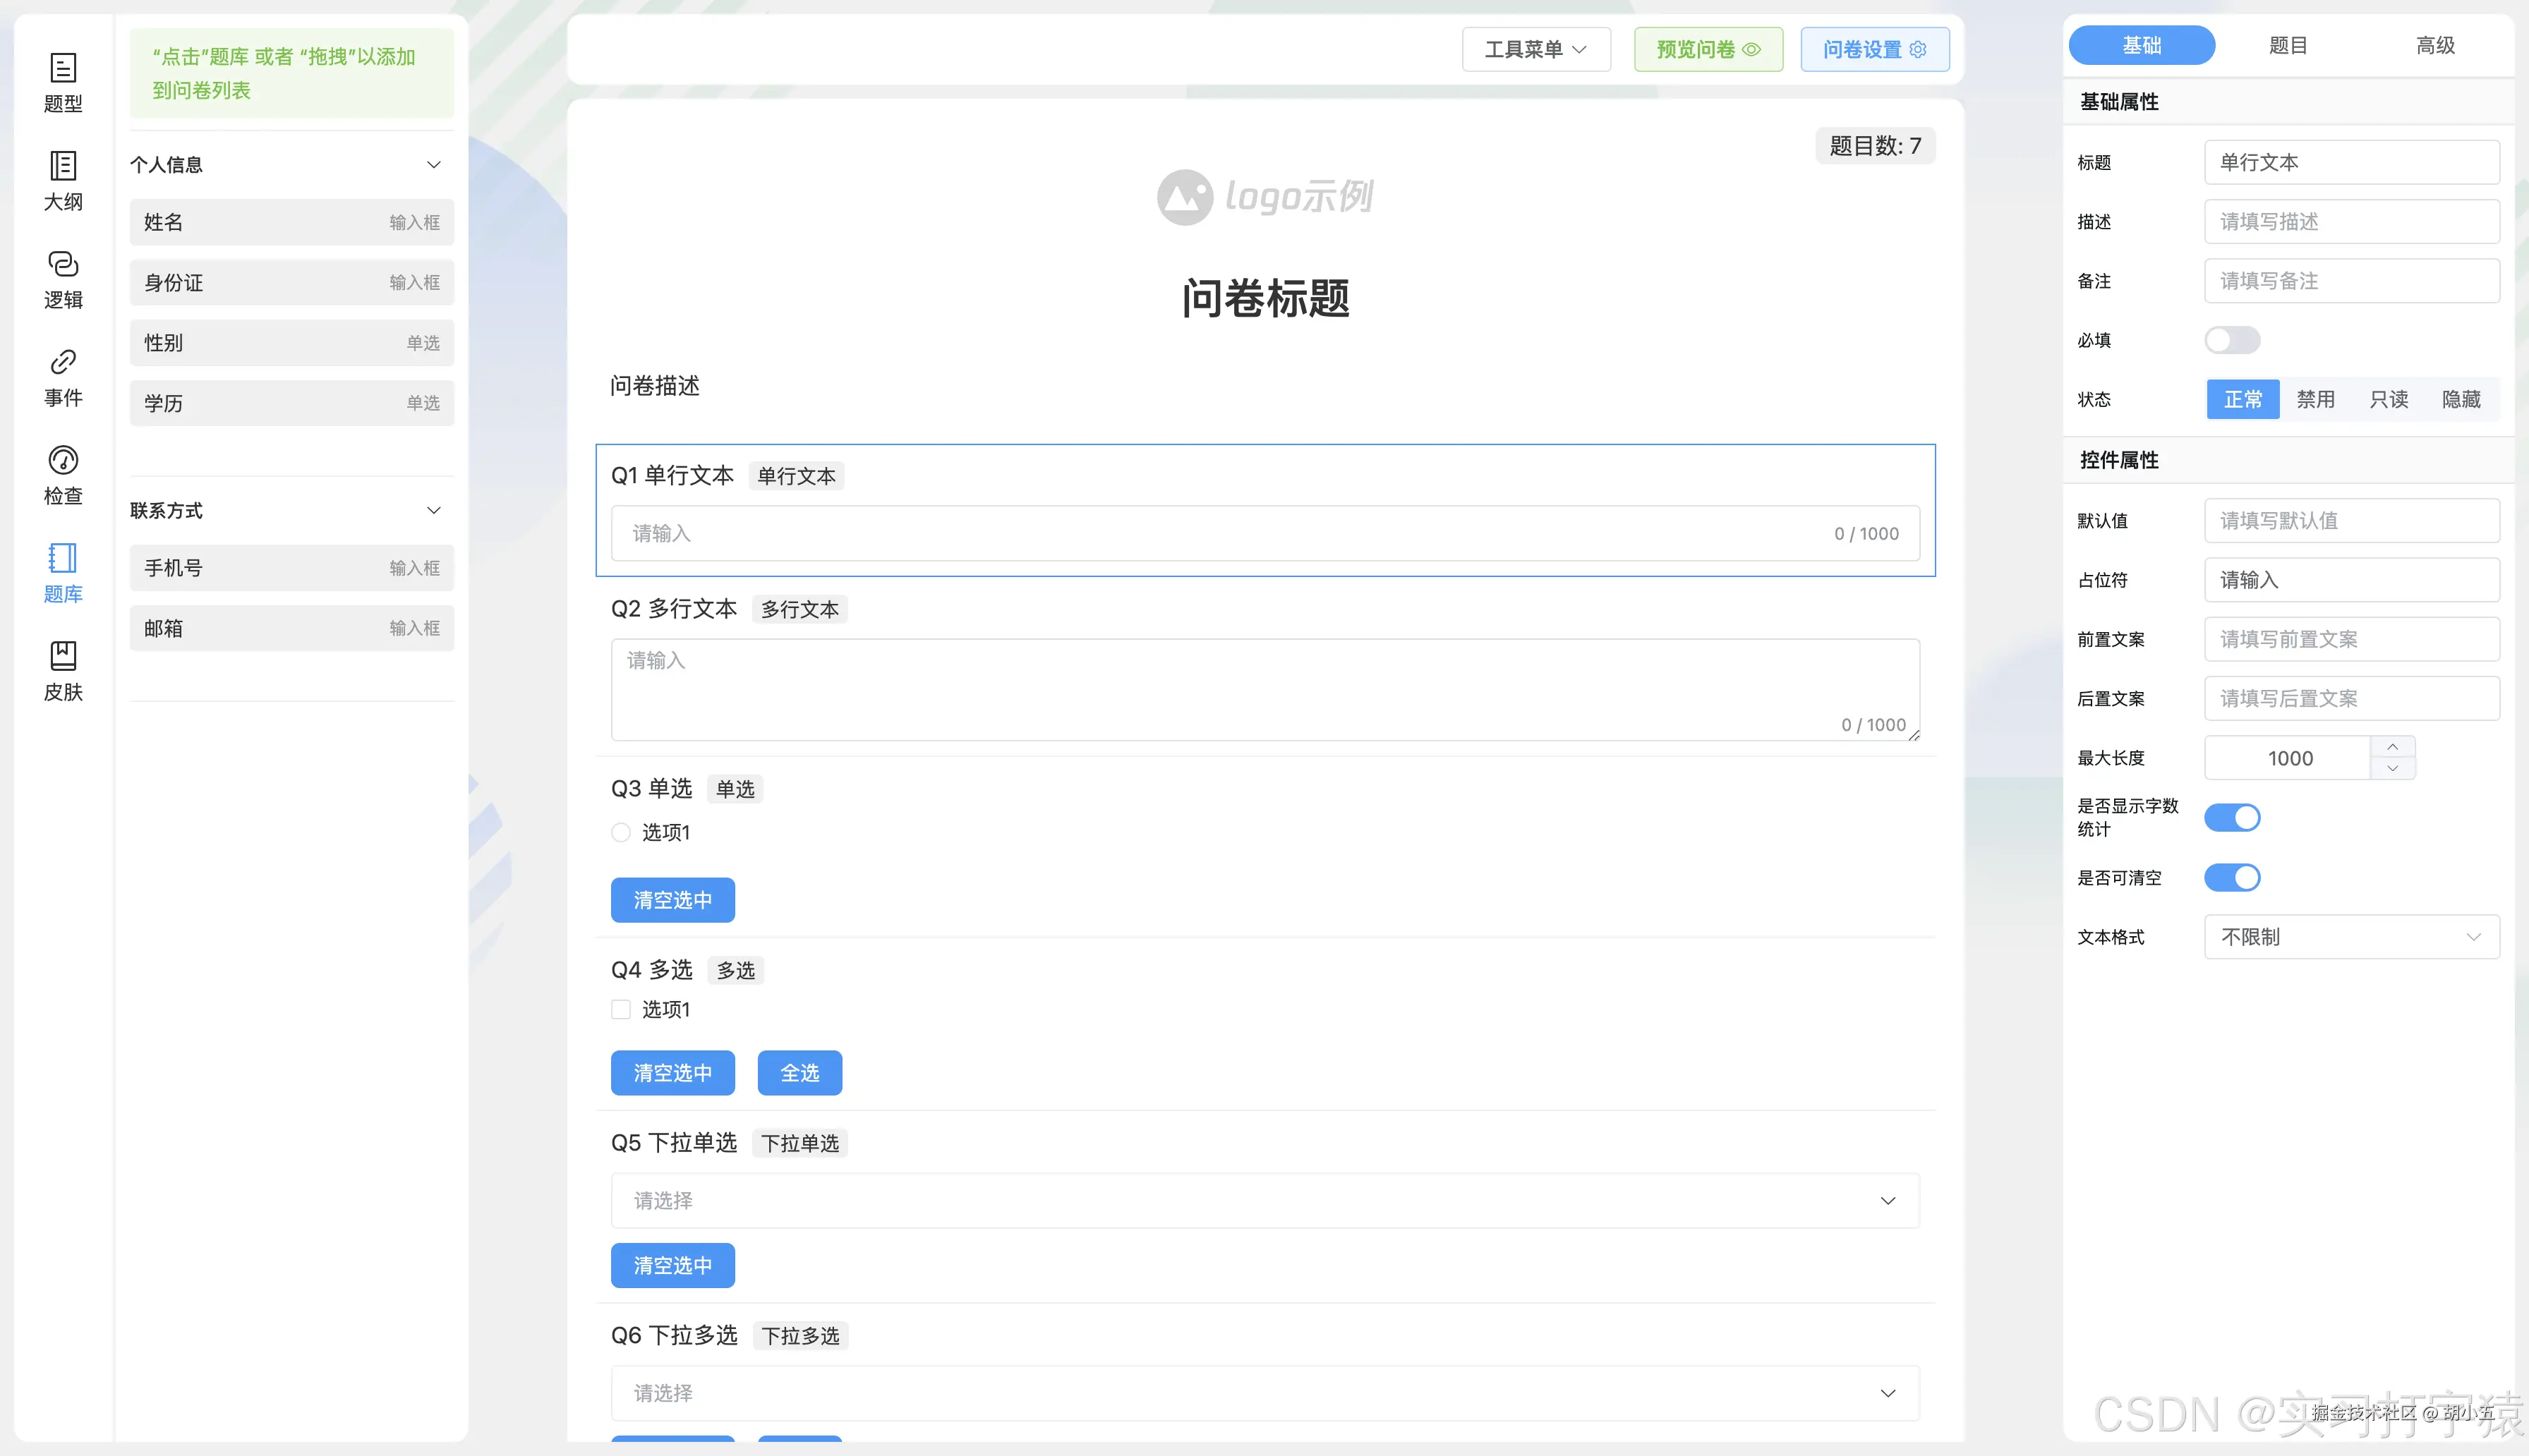Screen dimensions: 2529x1456
Task: Increase 最大长度 with the up arrow
Action: click(2392, 746)
